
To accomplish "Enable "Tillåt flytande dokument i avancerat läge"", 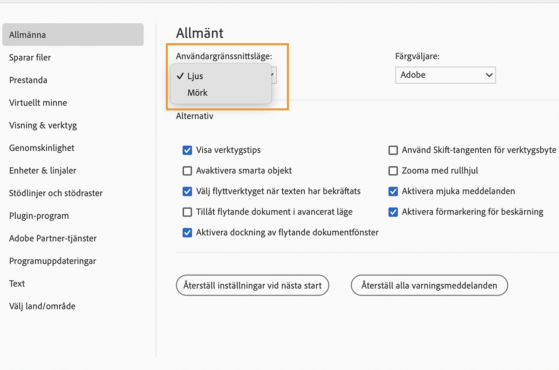I will point(187,212).
